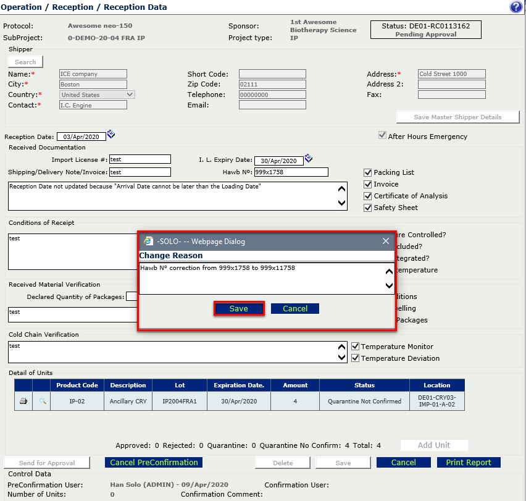The width and height of the screenshot is (526, 501).
Task: Toggle the Certificate of Analysis checkbox
Action: (x=368, y=196)
